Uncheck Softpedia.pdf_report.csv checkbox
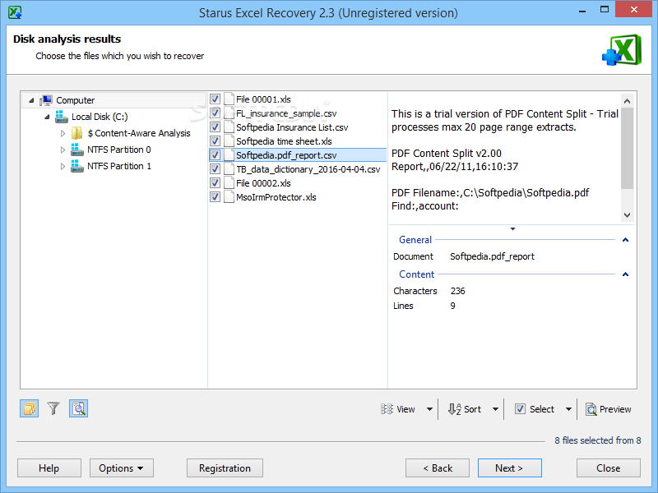This screenshot has height=493, width=658. 215,155
